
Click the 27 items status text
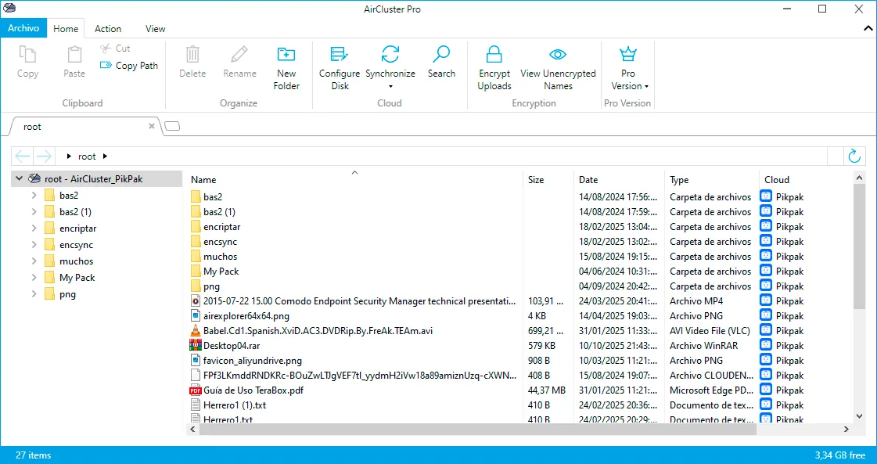[34, 455]
